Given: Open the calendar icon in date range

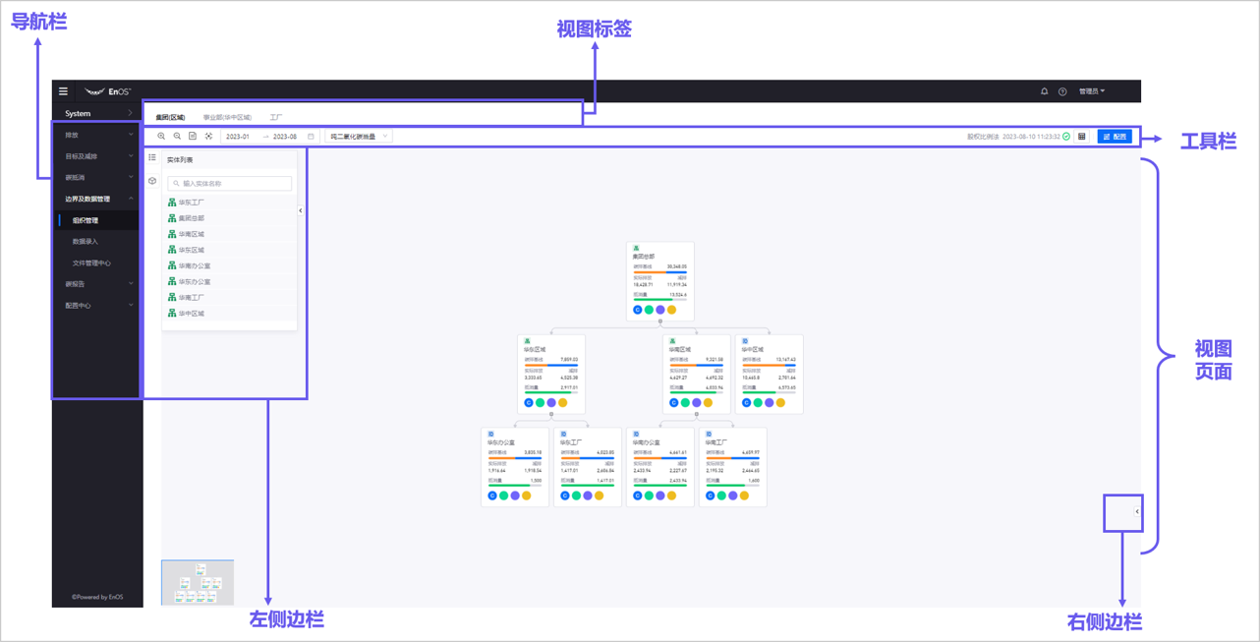Looking at the screenshot, I should pos(311,137).
